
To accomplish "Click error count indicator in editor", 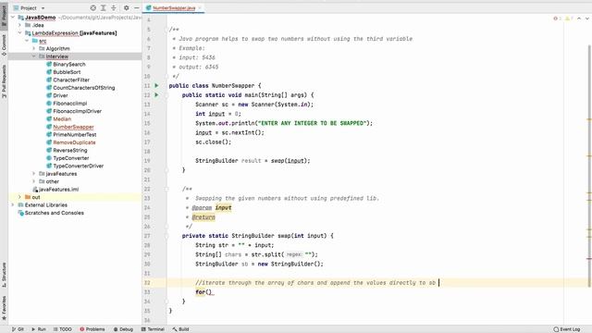I will (557, 18).
